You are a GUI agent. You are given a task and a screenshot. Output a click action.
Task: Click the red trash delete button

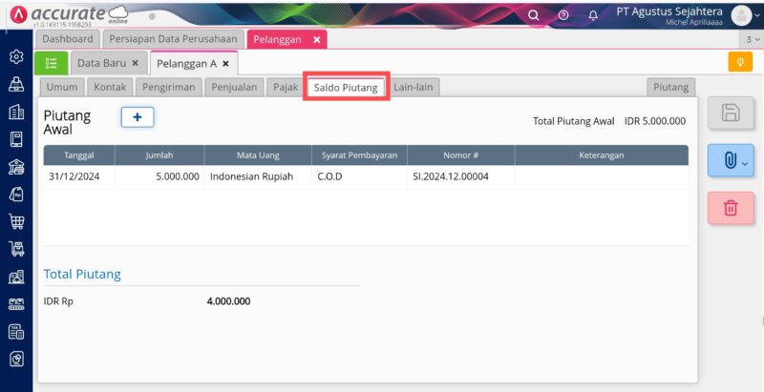731,208
